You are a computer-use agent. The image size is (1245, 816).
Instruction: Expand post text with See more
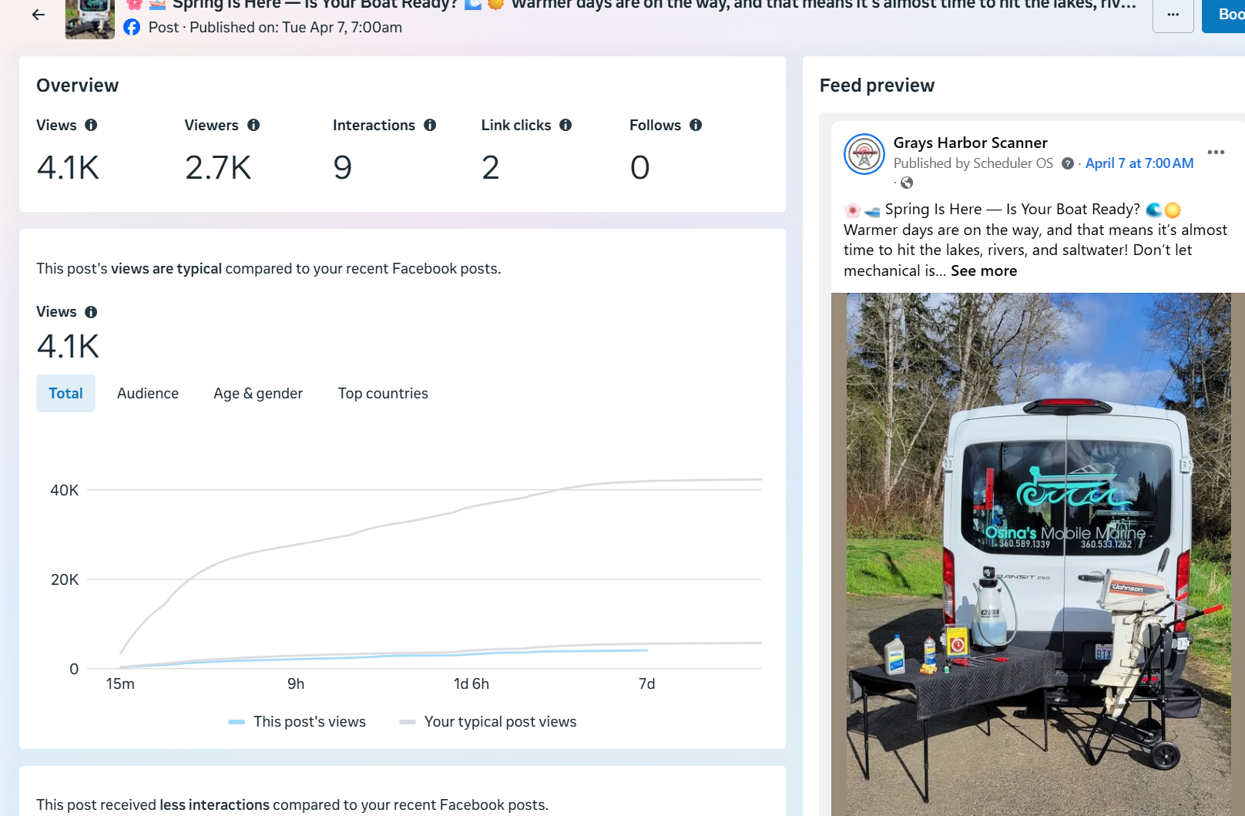[x=983, y=270]
